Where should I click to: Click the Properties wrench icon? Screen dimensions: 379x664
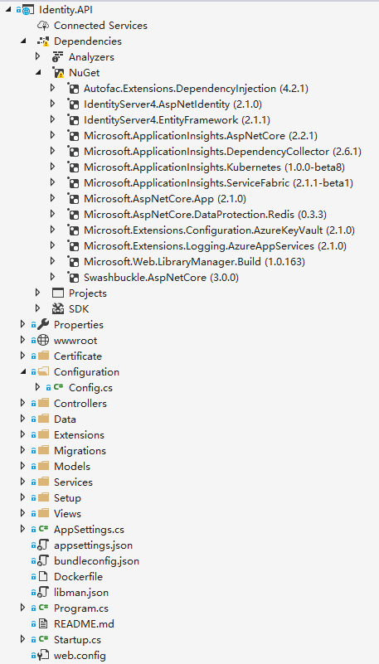43,325
